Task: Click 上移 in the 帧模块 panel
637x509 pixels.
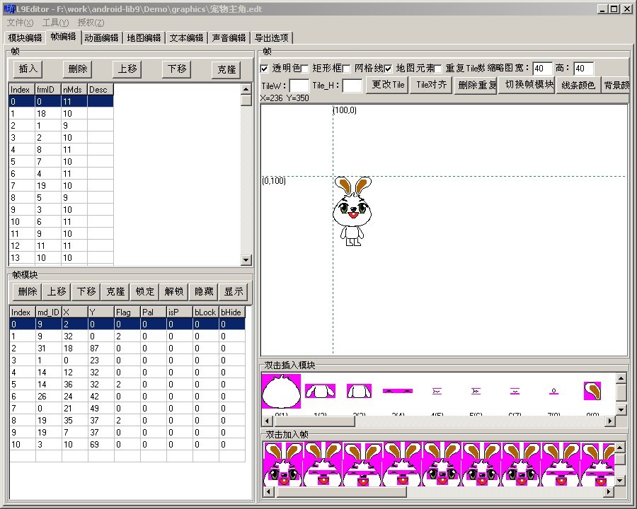Action: coord(57,291)
